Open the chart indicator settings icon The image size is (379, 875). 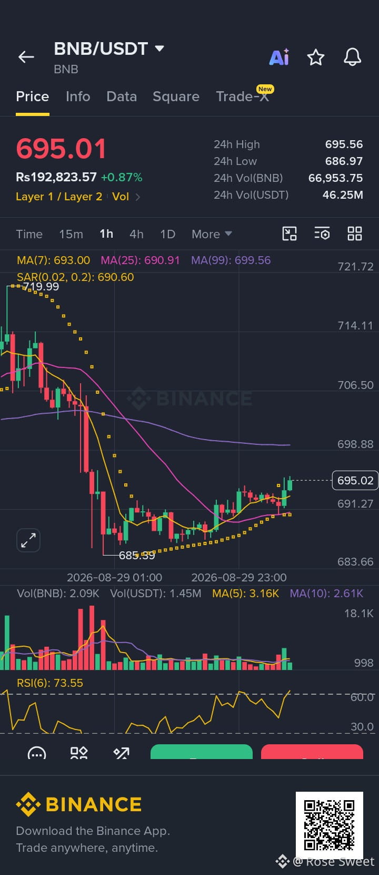pos(322,234)
